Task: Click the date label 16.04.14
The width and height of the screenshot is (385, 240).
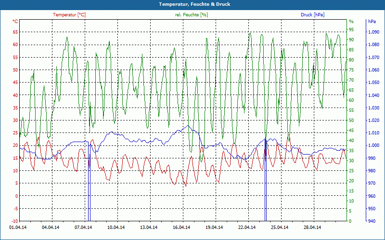Action: (x=181, y=228)
